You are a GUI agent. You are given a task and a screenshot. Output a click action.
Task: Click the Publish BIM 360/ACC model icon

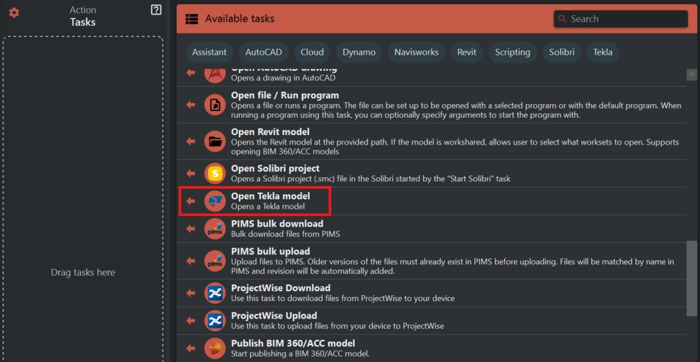point(215,348)
